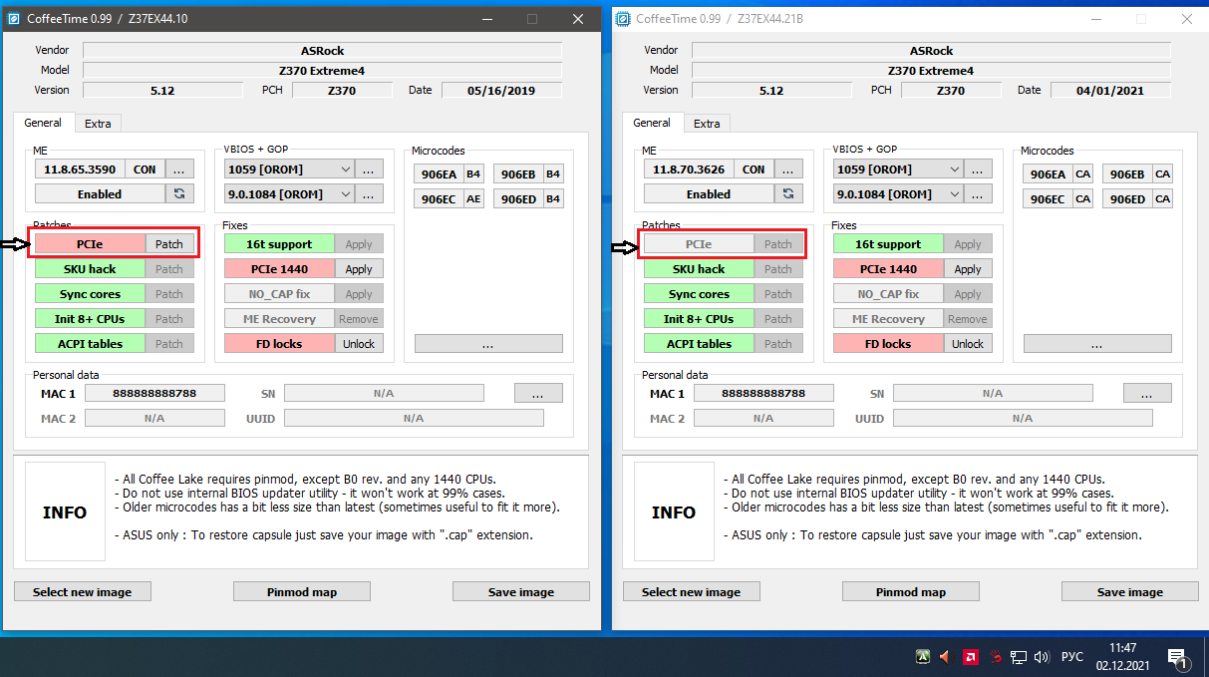Image resolution: width=1209 pixels, height=677 pixels.
Task: Open Pinmod map in right window
Action: pyautogui.click(x=911, y=592)
